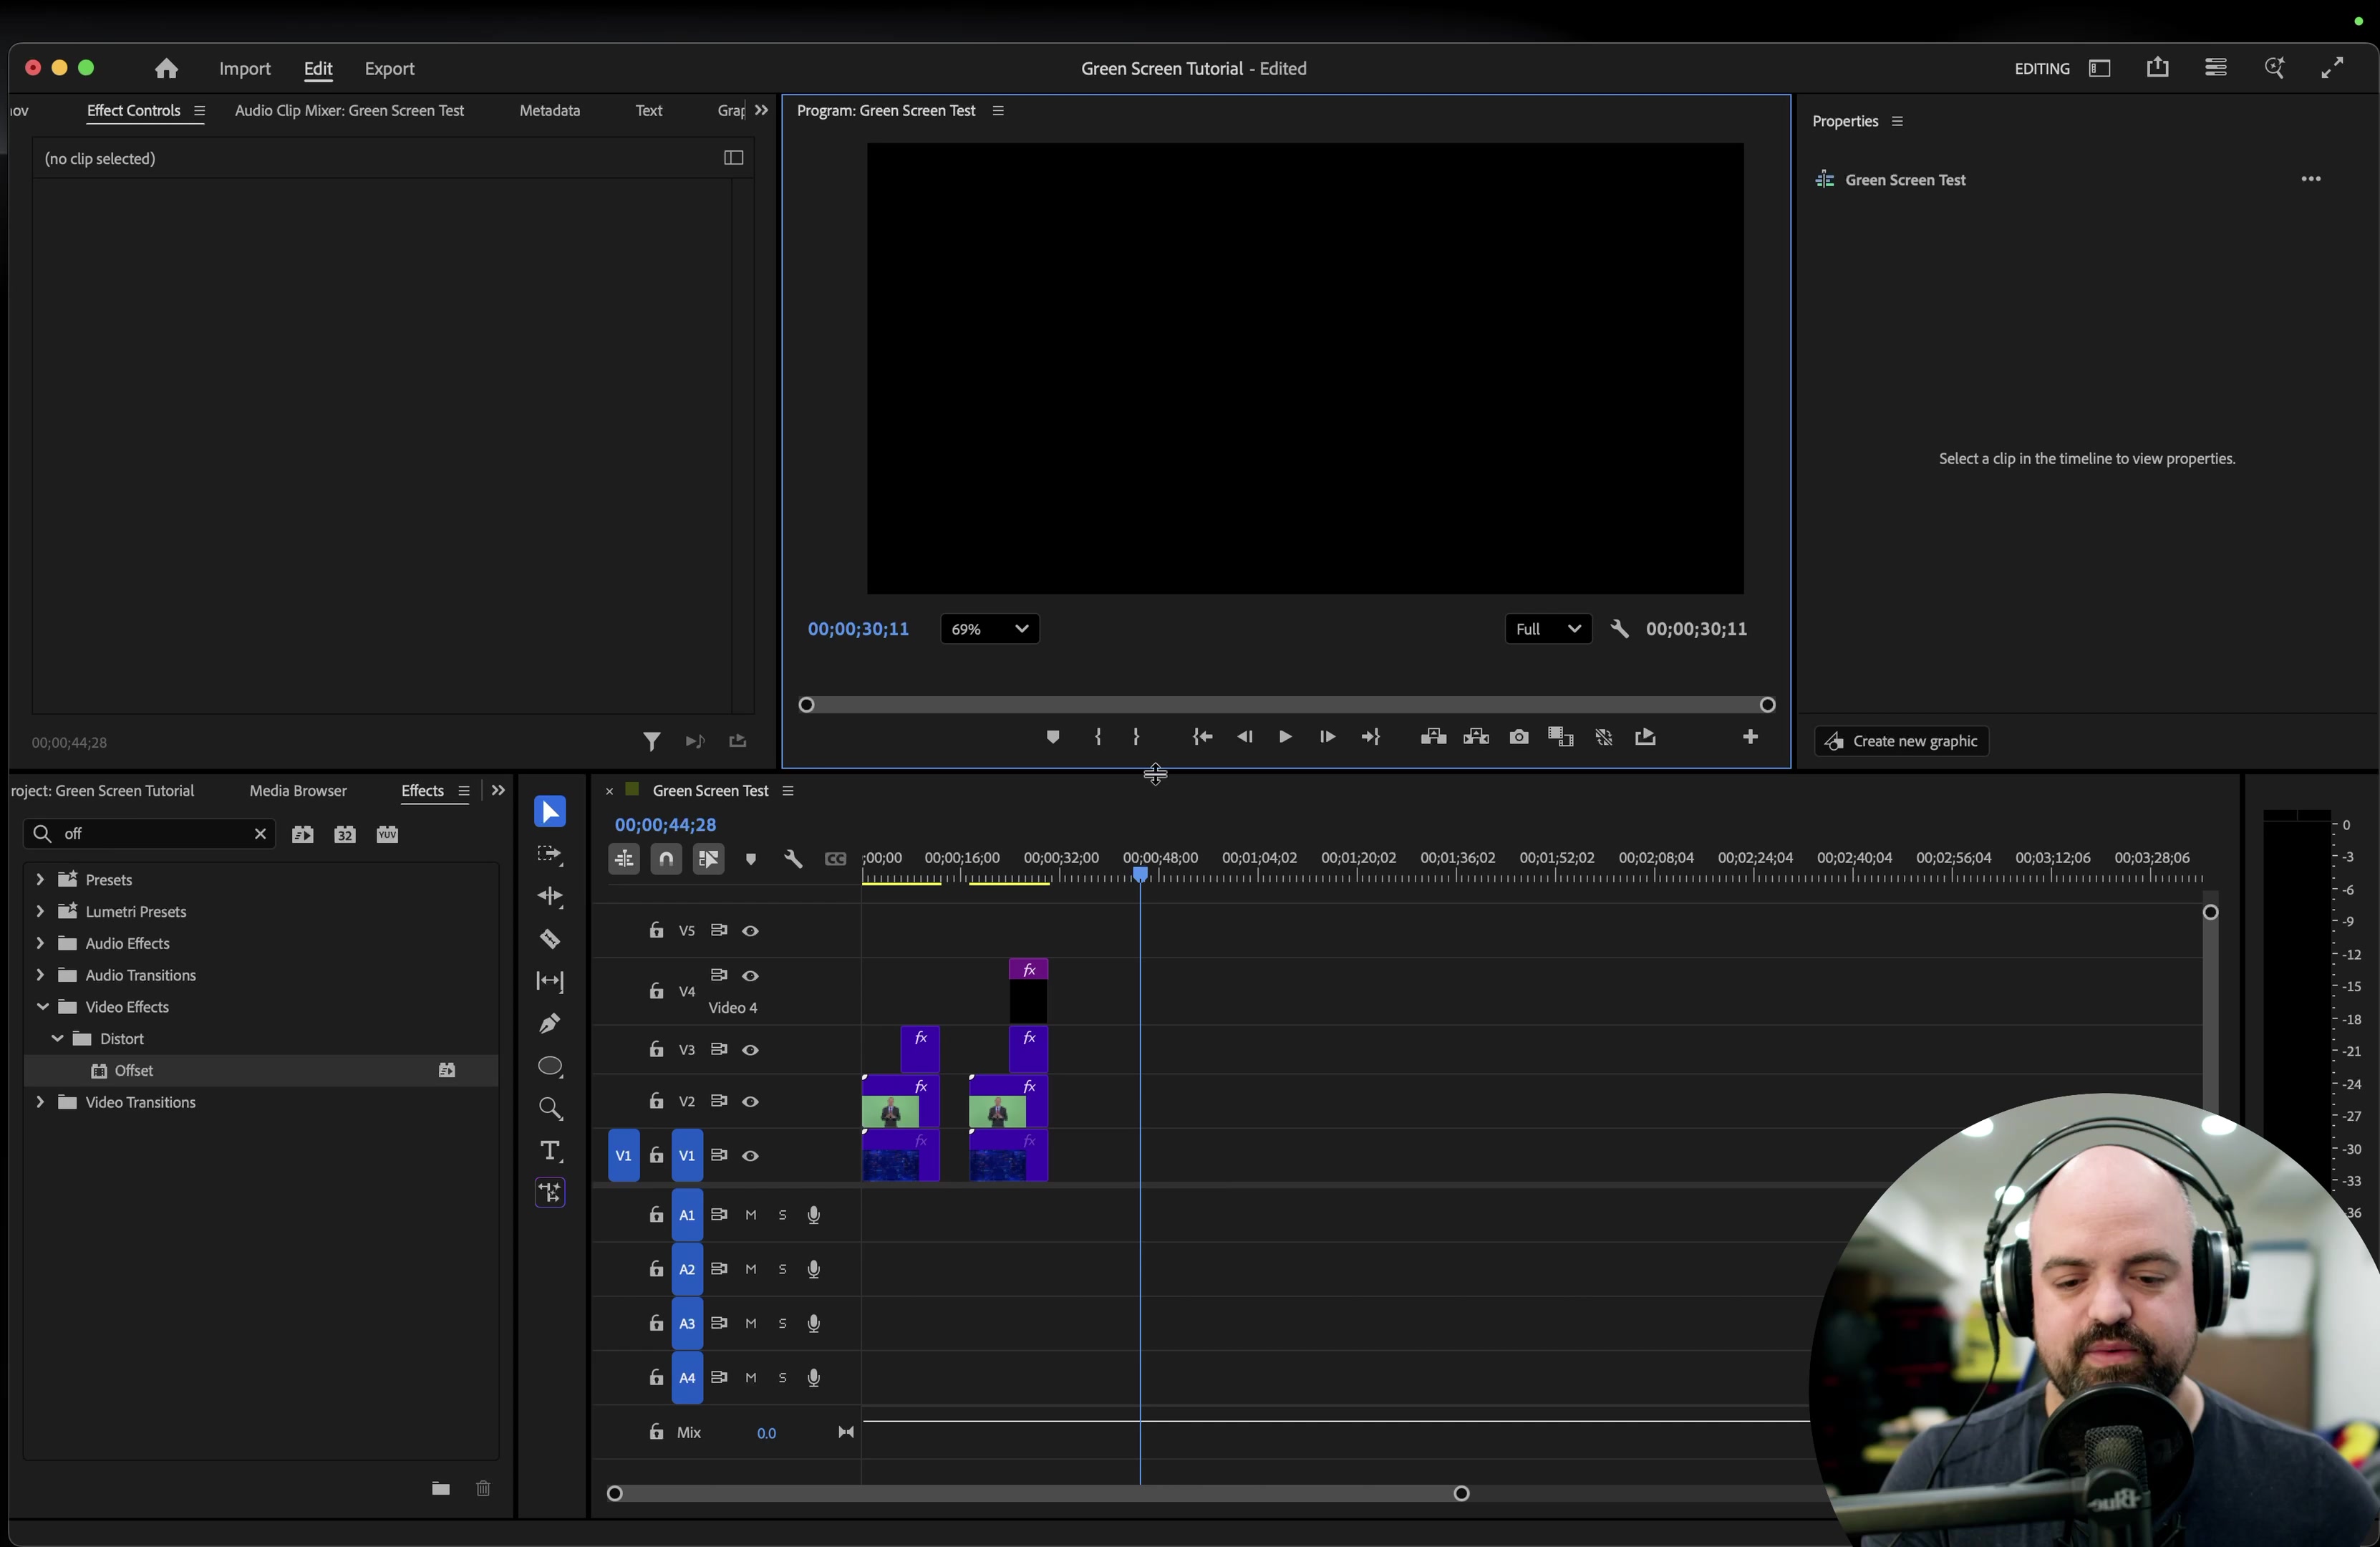Click the effects search field containing 'off'
The image size is (2380, 1547).
point(150,834)
